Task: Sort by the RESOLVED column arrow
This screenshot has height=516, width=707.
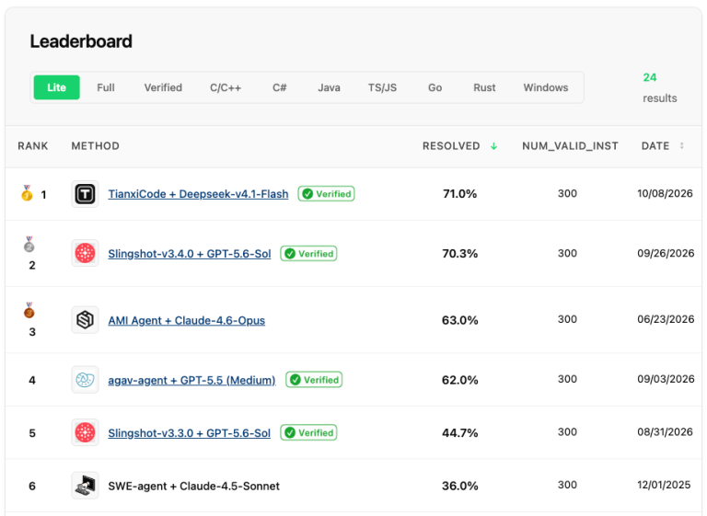Action: pyautogui.click(x=493, y=146)
